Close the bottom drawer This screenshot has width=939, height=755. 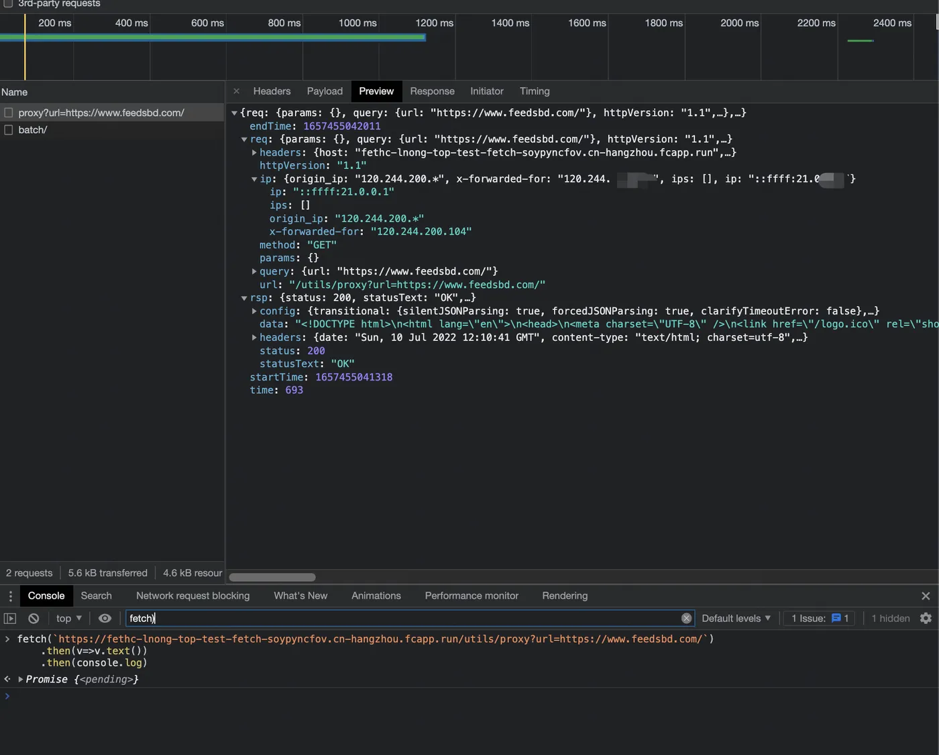coord(926,596)
